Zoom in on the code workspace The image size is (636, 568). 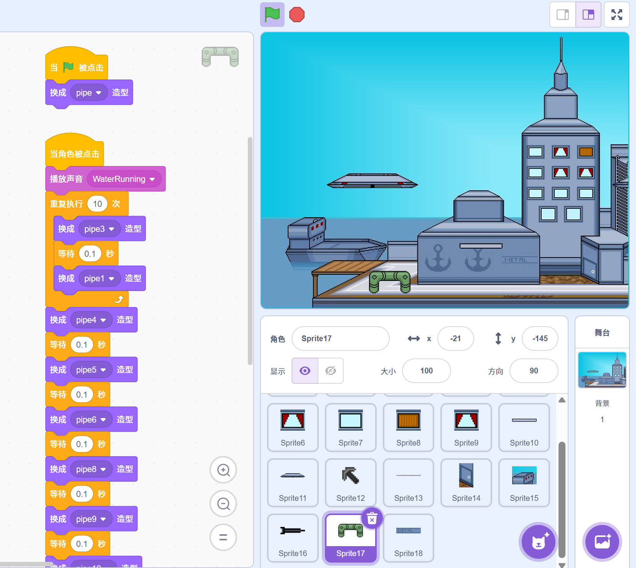[x=223, y=470]
